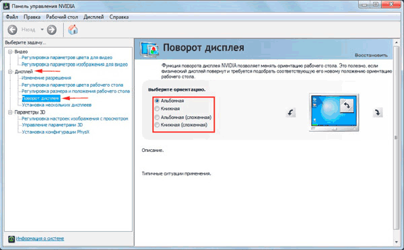Image resolution: width=404 pixels, height=250 pixels.
Task: Collapse the Параметры 3D tree node
Action: tap(10, 112)
